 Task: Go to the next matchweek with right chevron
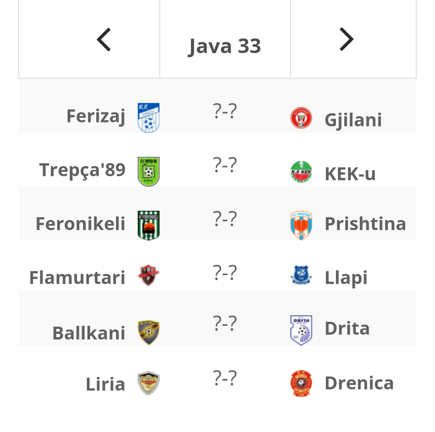coord(347,39)
